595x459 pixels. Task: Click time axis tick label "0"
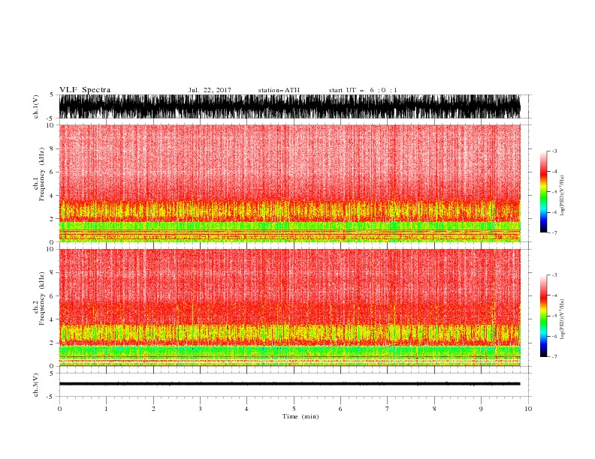point(59,409)
